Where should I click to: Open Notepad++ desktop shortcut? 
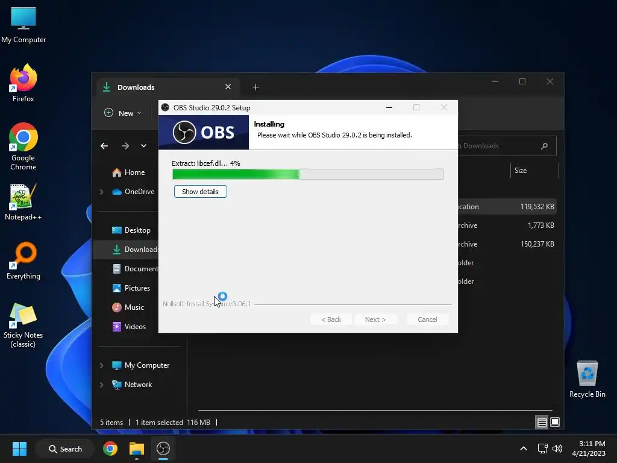tap(23, 202)
